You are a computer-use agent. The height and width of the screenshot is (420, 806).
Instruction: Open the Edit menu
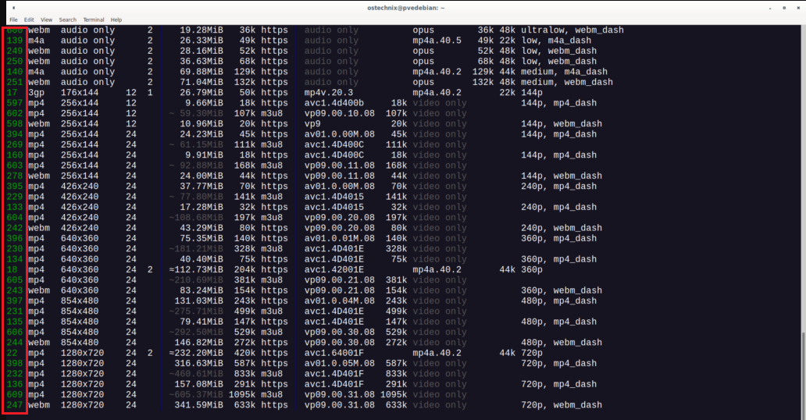[29, 20]
